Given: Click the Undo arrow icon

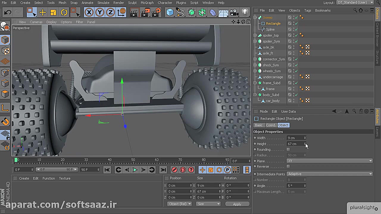Looking at the screenshot, I should [8, 12].
